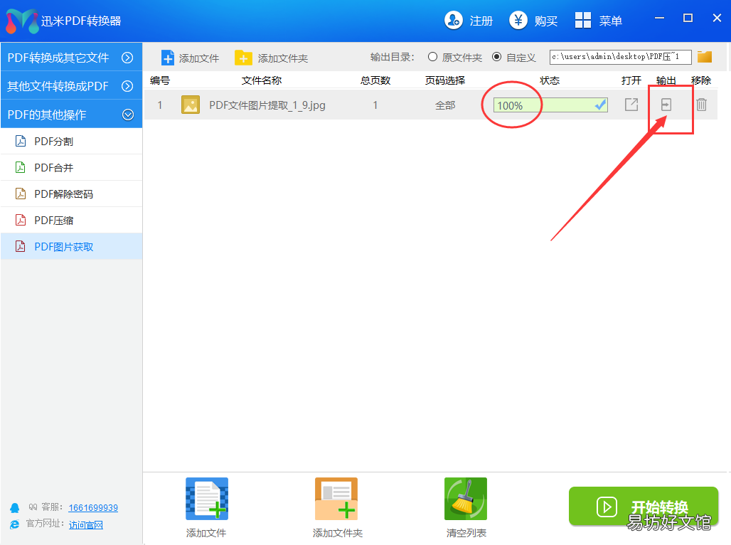Click the 状态 column header
The width and height of the screenshot is (731, 545).
click(x=550, y=80)
